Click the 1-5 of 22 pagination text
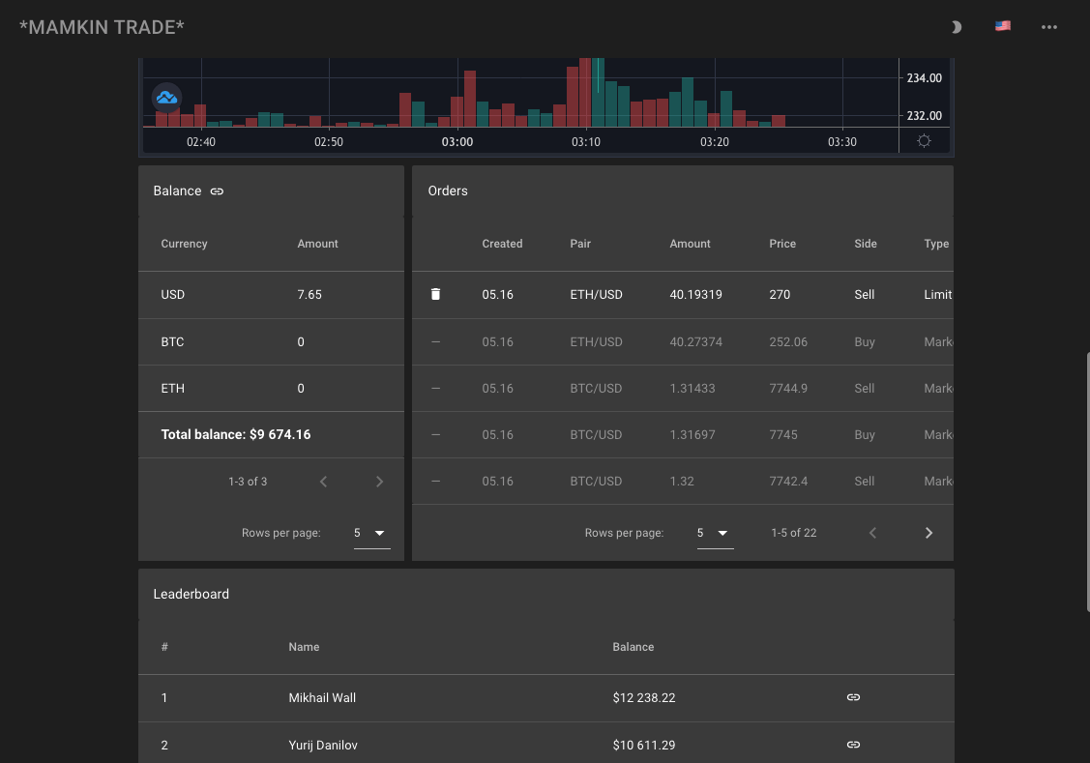This screenshot has width=1090, height=763. (794, 533)
